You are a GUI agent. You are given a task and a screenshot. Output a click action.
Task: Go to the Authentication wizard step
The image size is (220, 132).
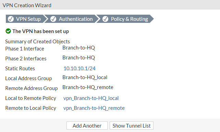71,19
